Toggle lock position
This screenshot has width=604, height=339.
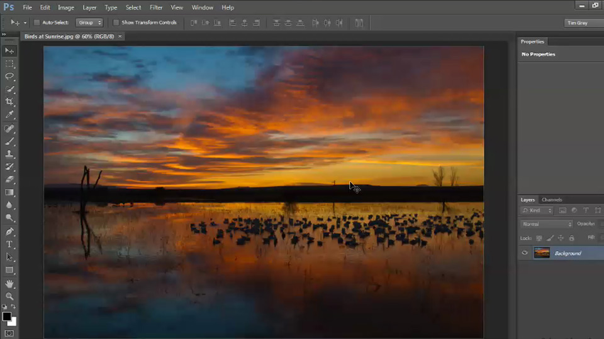[561, 239]
